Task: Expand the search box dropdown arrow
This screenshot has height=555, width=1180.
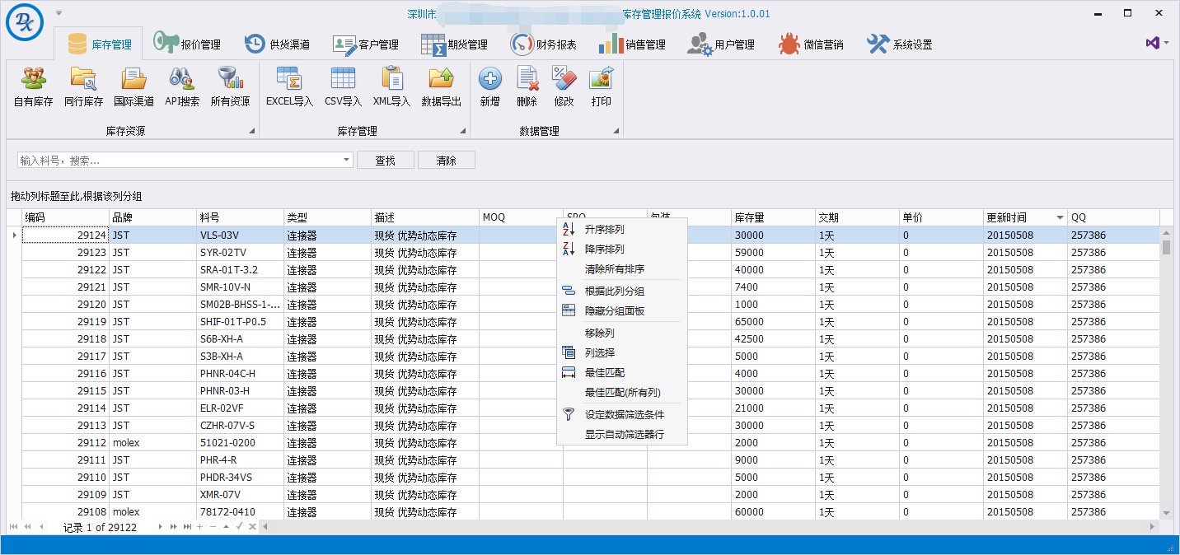Action: pos(347,161)
